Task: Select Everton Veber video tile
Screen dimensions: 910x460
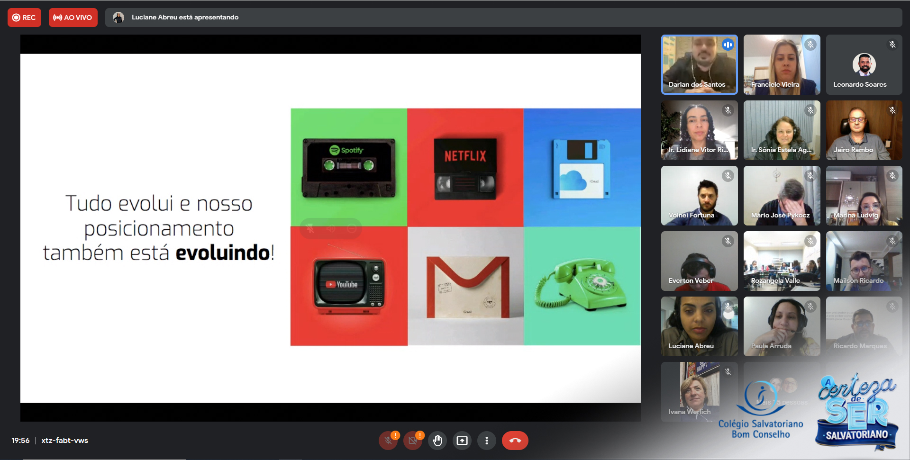Action: click(x=700, y=261)
